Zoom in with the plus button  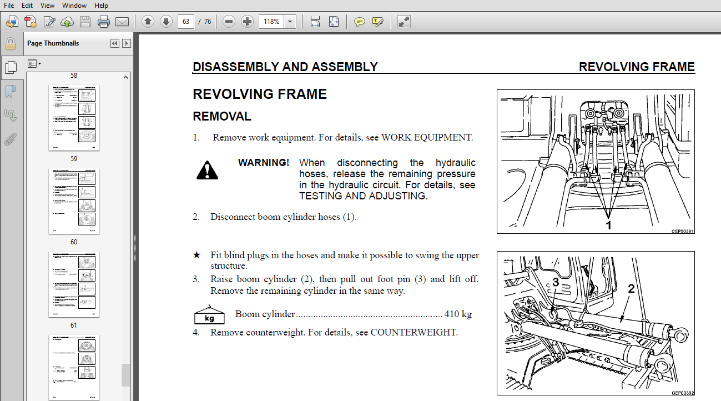(247, 22)
